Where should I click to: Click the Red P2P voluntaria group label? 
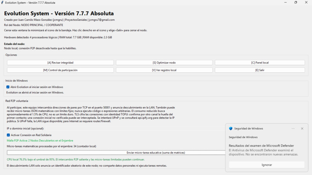coord(17,101)
